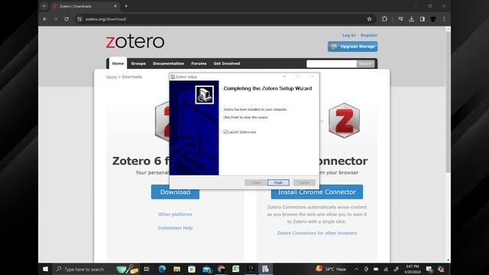Open the Installation Help link
Image resolution: width=489 pixels, height=275 pixels.
tap(175, 228)
